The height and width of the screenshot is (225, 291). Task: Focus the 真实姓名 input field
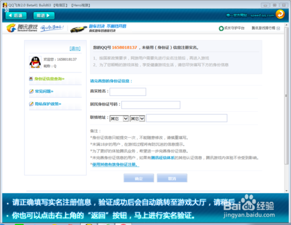pos(128,92)
